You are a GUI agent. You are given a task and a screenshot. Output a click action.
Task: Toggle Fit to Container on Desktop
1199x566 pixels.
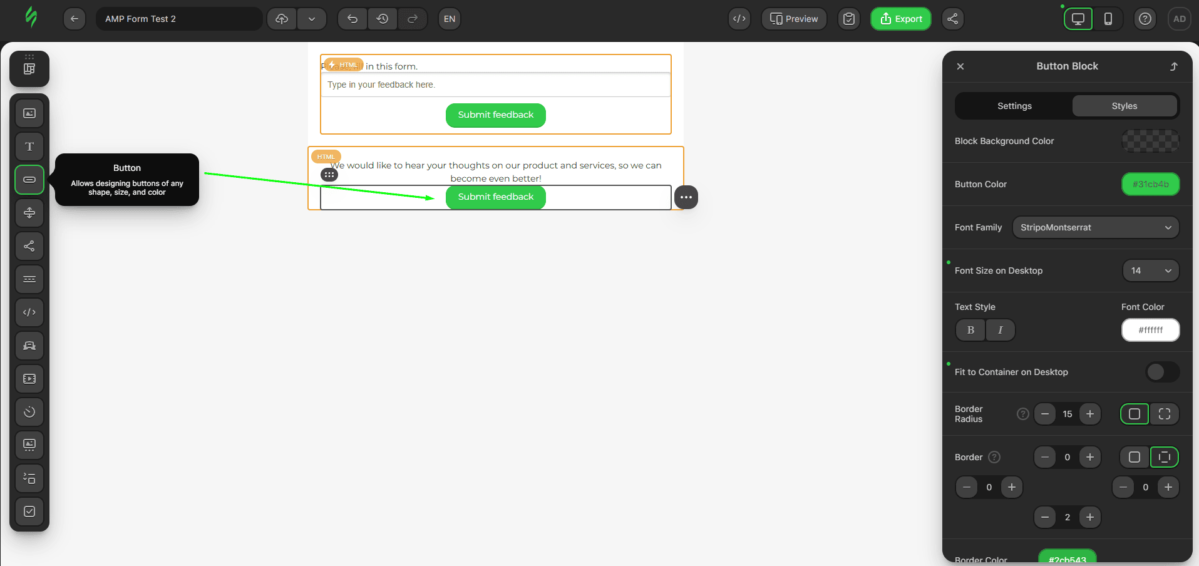click(x=1162, y=372)
